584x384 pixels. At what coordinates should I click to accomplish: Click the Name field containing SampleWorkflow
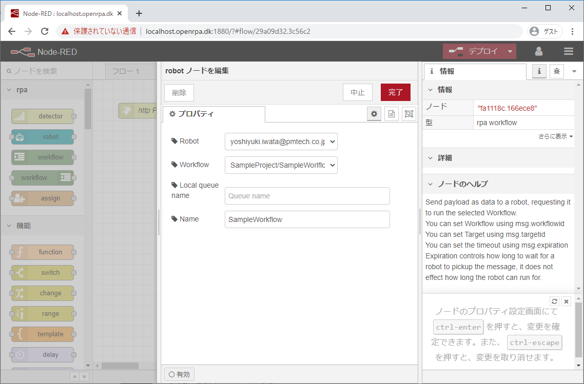pyautogui.click(x=307, y=219)
